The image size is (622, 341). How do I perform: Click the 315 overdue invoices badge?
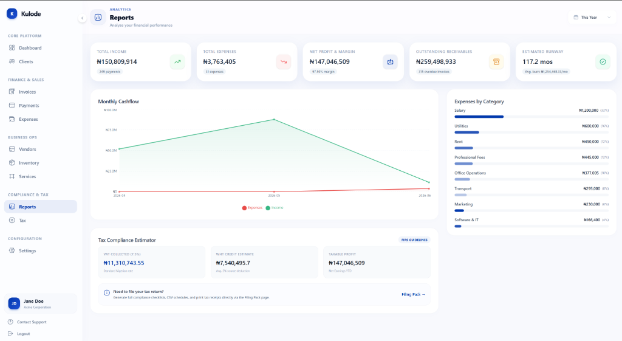tap(434, 72)
